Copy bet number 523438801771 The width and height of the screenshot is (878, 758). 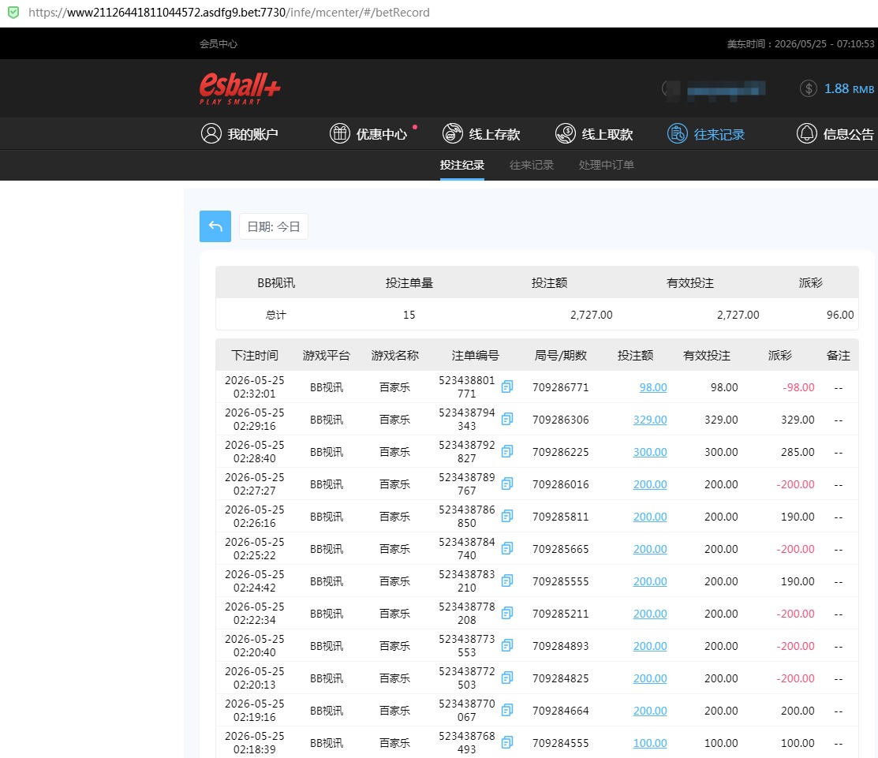(x=506, y=386)
